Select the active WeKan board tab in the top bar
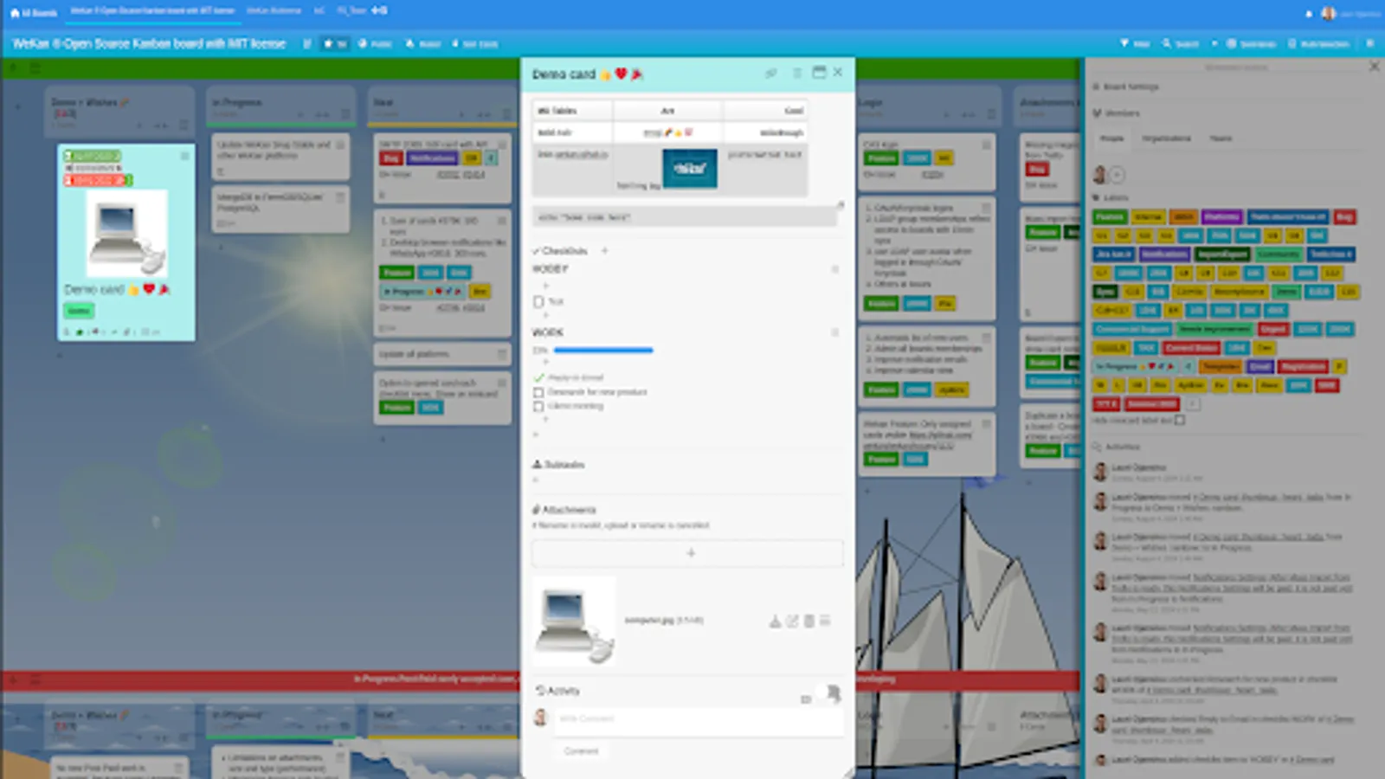The image size is (1385, 779). 152,11
